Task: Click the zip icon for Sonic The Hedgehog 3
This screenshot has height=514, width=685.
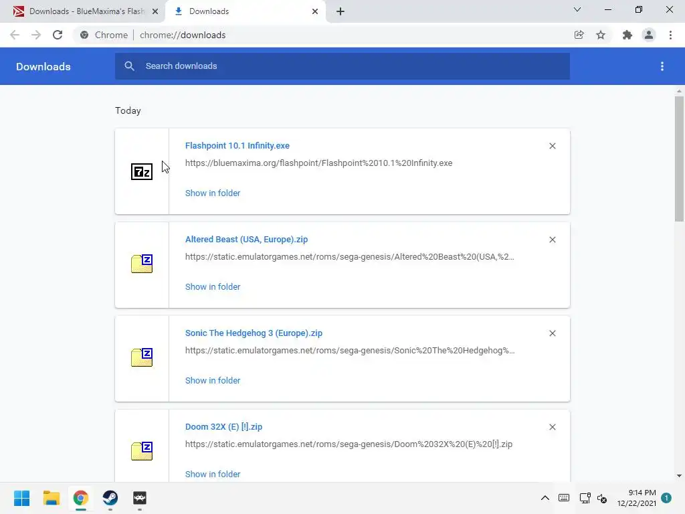Action: pyautogui.click(x=142, y=357)
